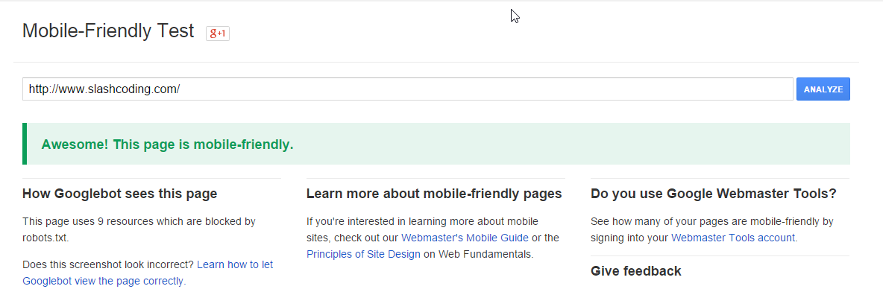Open the Learn how to let Googlebot link
The height and width of the screenshot is (289, 883).
tap(148, 273)
